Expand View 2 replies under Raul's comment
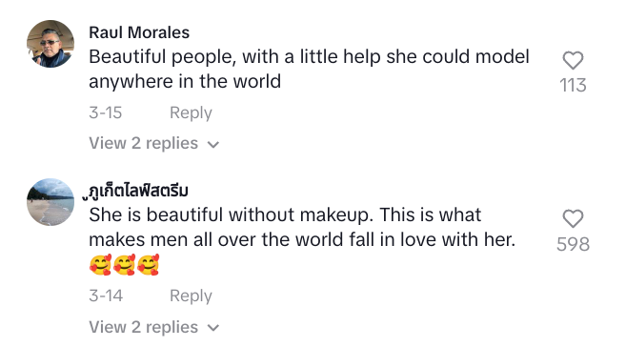626x347 pixels. pyautogui.click(x=154, y=143)
